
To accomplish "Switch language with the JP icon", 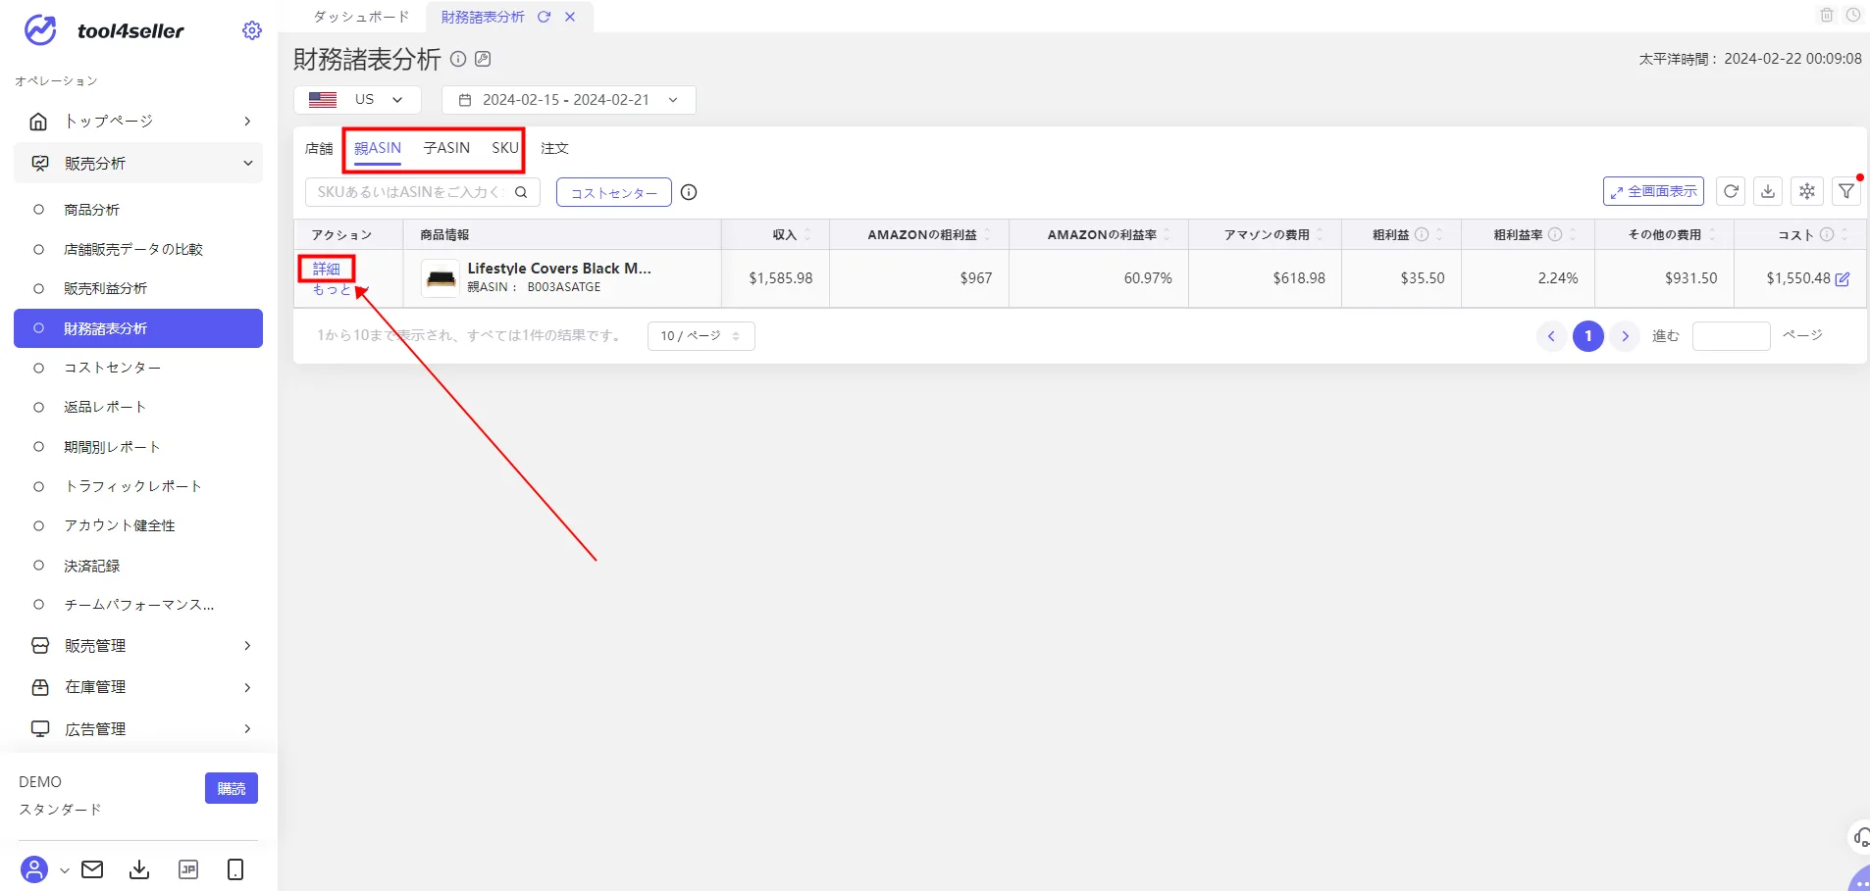I will 188,869.
